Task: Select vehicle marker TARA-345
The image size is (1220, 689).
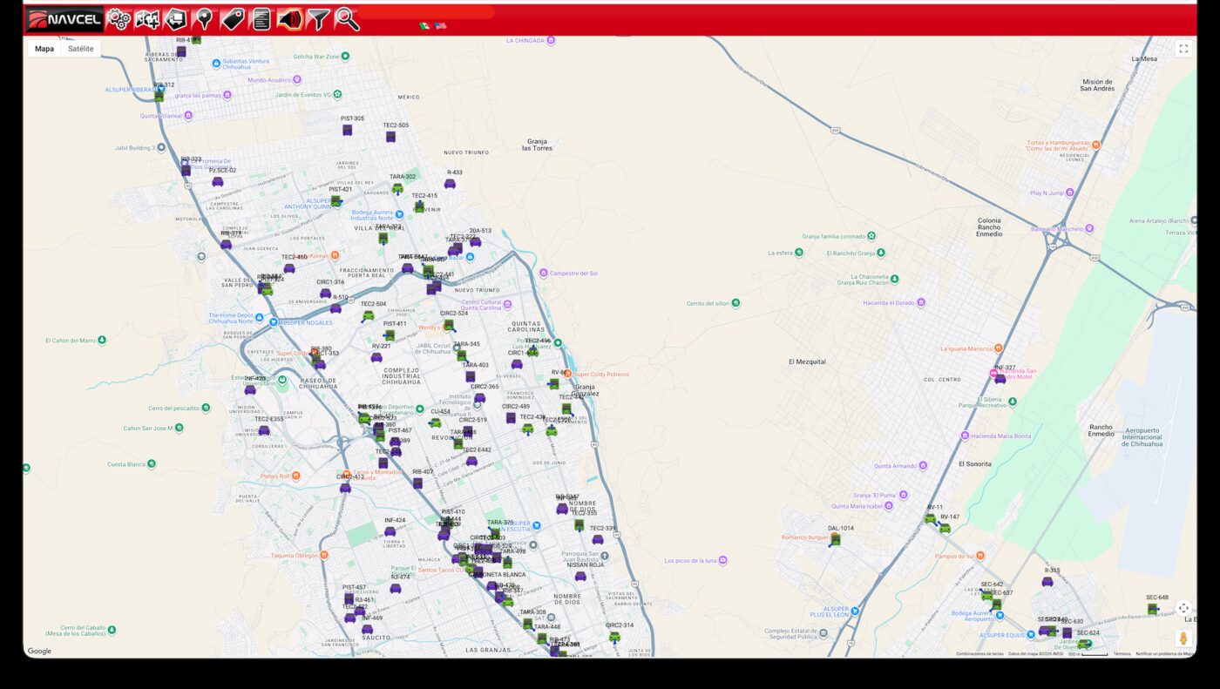Action: [x=462, y=355]
